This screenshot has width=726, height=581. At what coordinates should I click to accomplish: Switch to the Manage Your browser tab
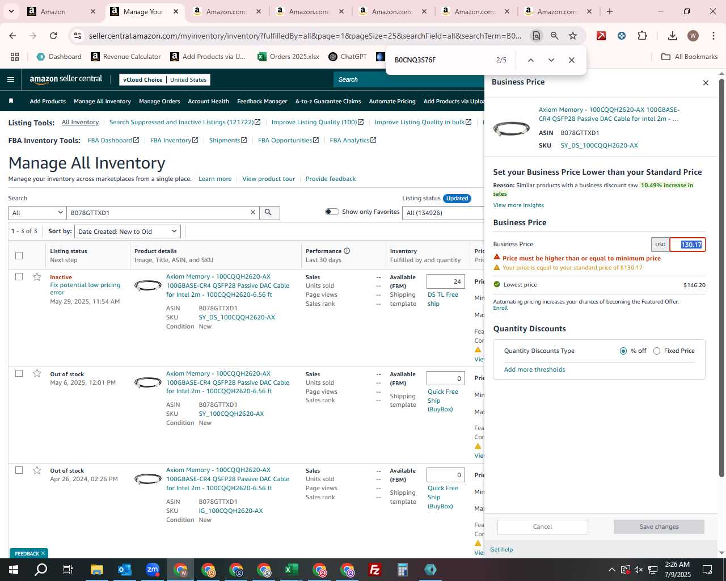click(x=143, y=11)
